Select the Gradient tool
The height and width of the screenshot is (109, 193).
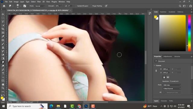pyautogui.click(x=3, y=58)
